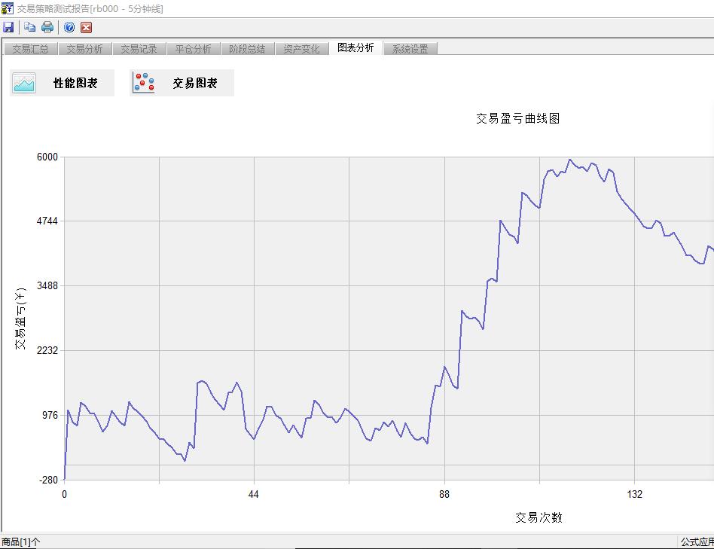Open the 资产变化 tab
This screenshot has height=549, width=714.
(x=301, y=47)
